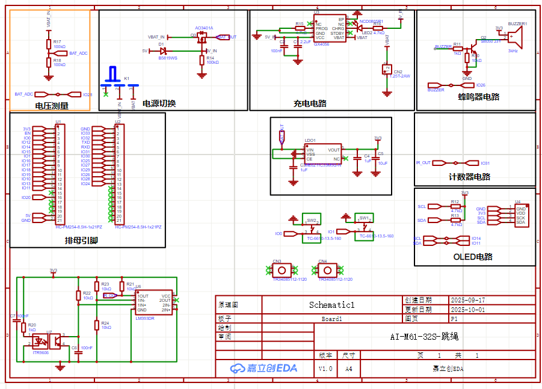
Task: Select the LDO1 voltage regulator component
Action: click(323, 154)
